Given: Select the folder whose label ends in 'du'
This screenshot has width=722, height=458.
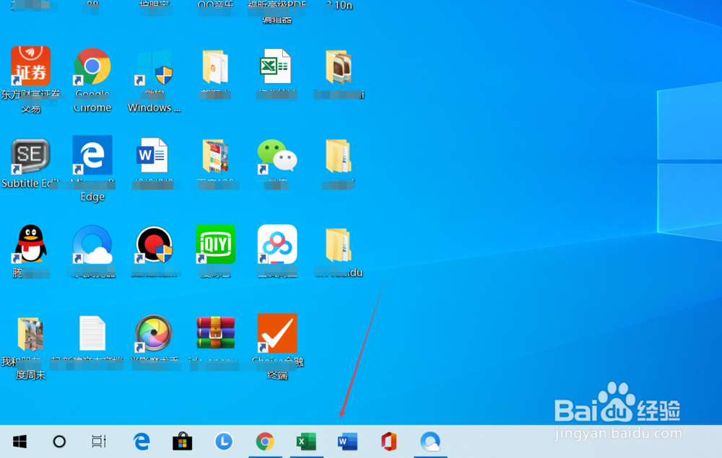Looking at the screenshot, I should point(339,245).
